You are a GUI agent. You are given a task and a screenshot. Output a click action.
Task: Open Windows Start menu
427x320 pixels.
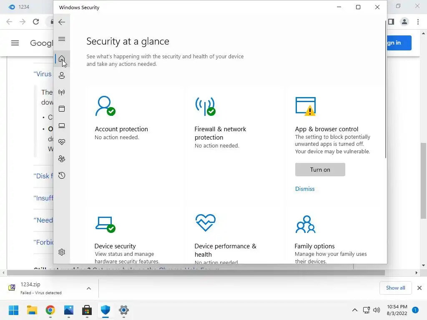tap(13, 310)
